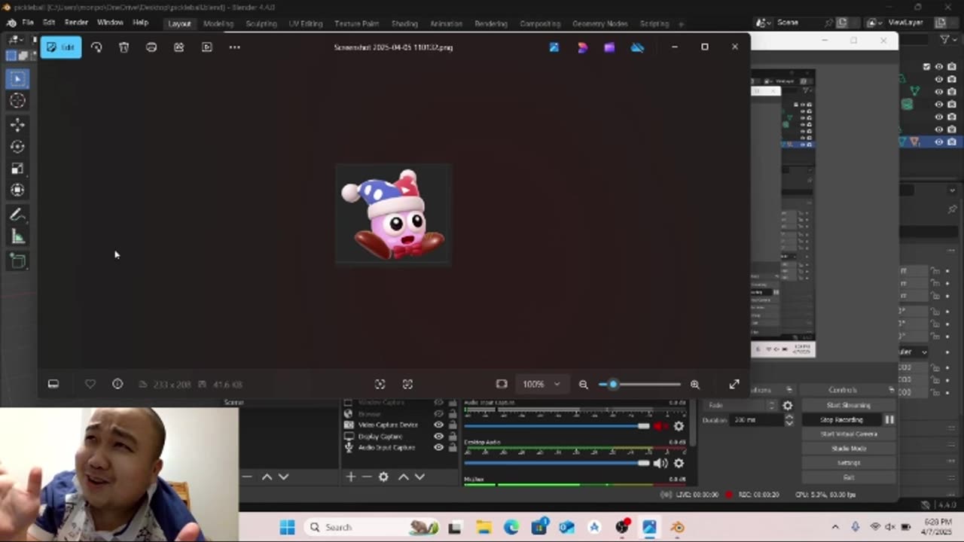Click Start Virtual Camera in OBS
This screenshot has width=964, height=542.
click(x=848, y=434)
